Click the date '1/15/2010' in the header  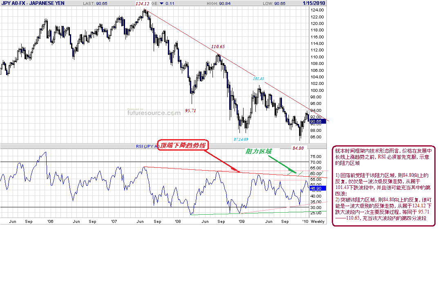coord(313,3)
